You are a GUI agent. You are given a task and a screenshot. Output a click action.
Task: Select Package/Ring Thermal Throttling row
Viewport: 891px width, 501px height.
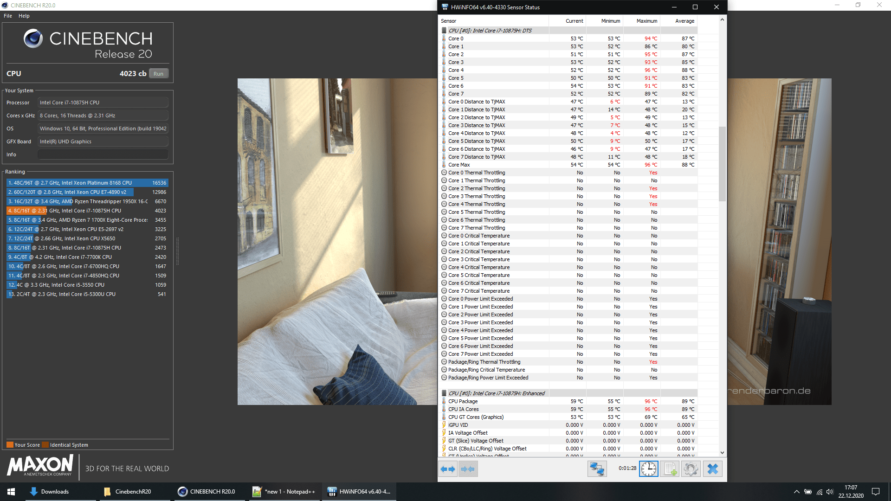coord(568,362)
